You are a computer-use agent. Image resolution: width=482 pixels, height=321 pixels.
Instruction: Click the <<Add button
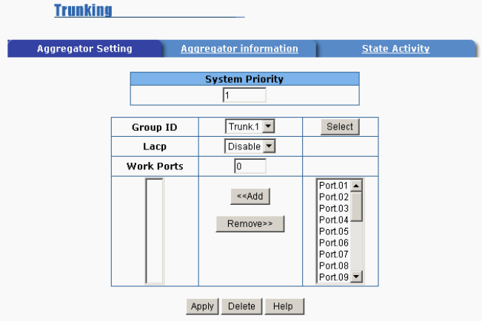point(250,196)
